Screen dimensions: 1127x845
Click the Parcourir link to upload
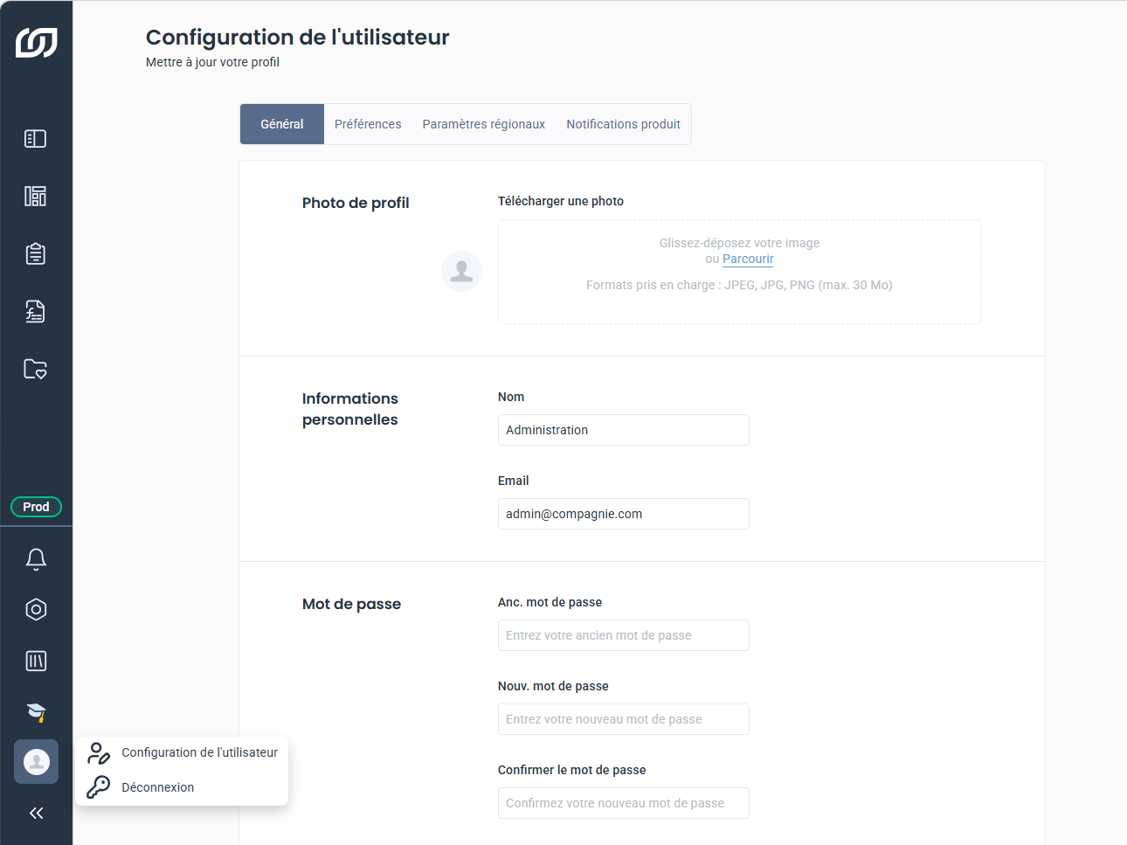coord(748,259)
